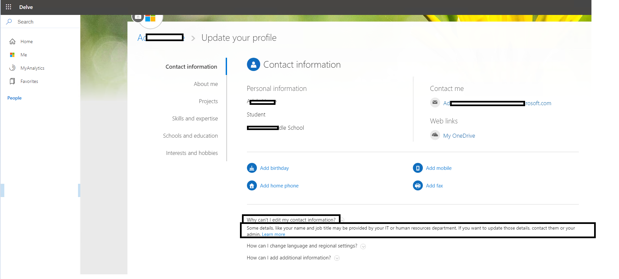Click the search magnifier icon
The height and width of the screenshot is (279, 619).
click(9, 22)
